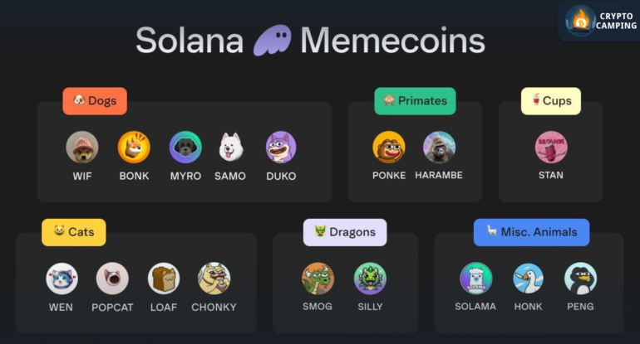Select the SAMO white dog icon
Image resolution: width=640 pixels, height=344 pixels.
(230, 147)
